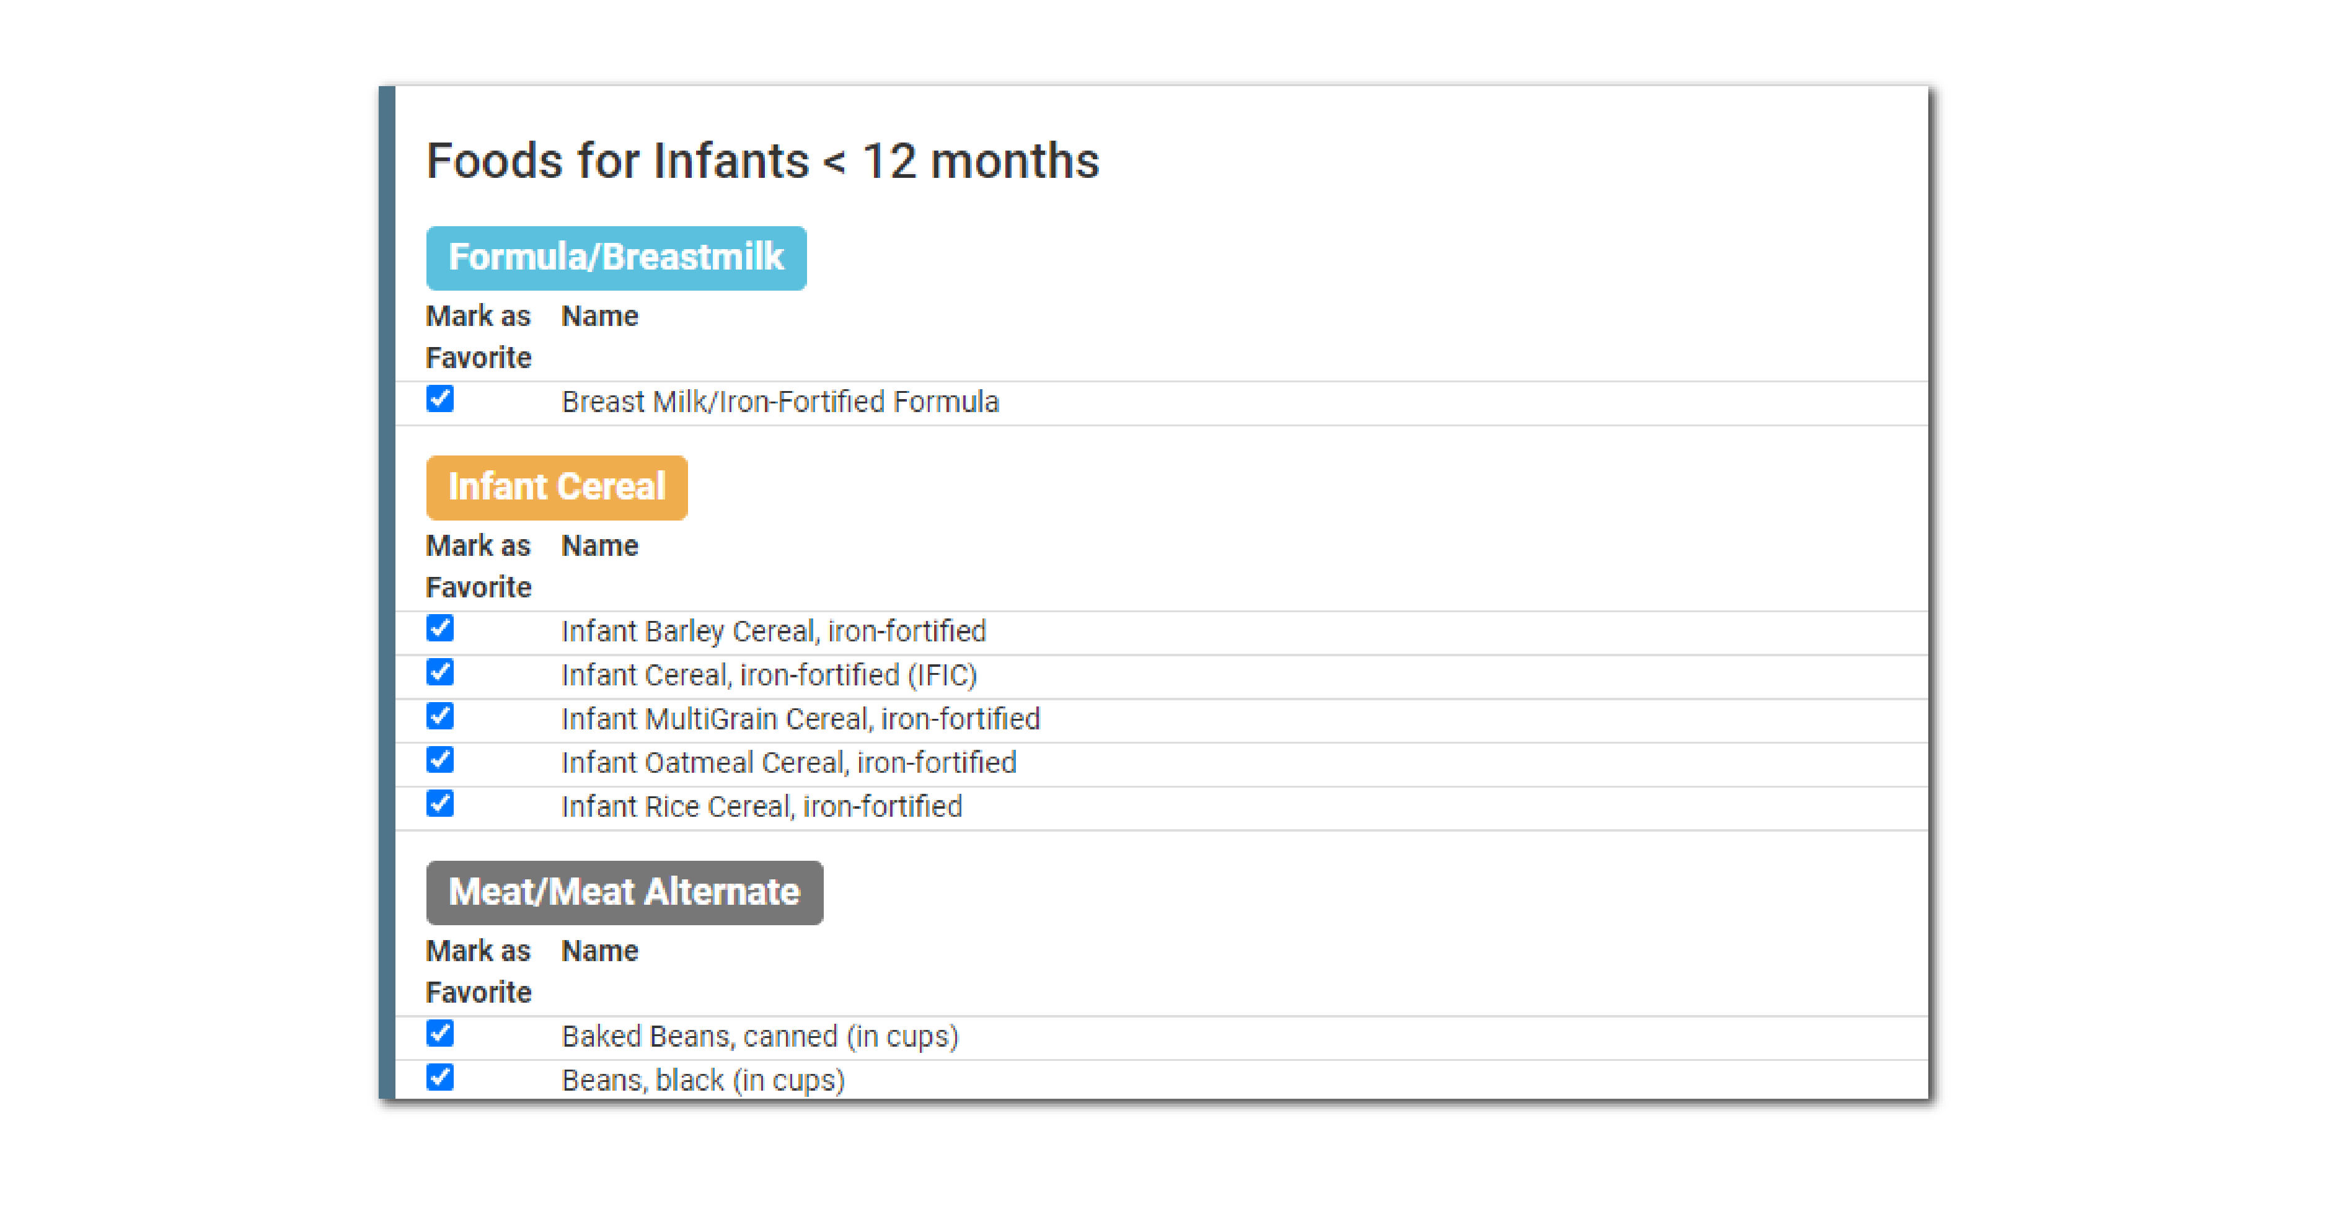Select the Infant Rice Cereal name text
Viewport: 2325px width, 1227px height.
coord(761,807)
